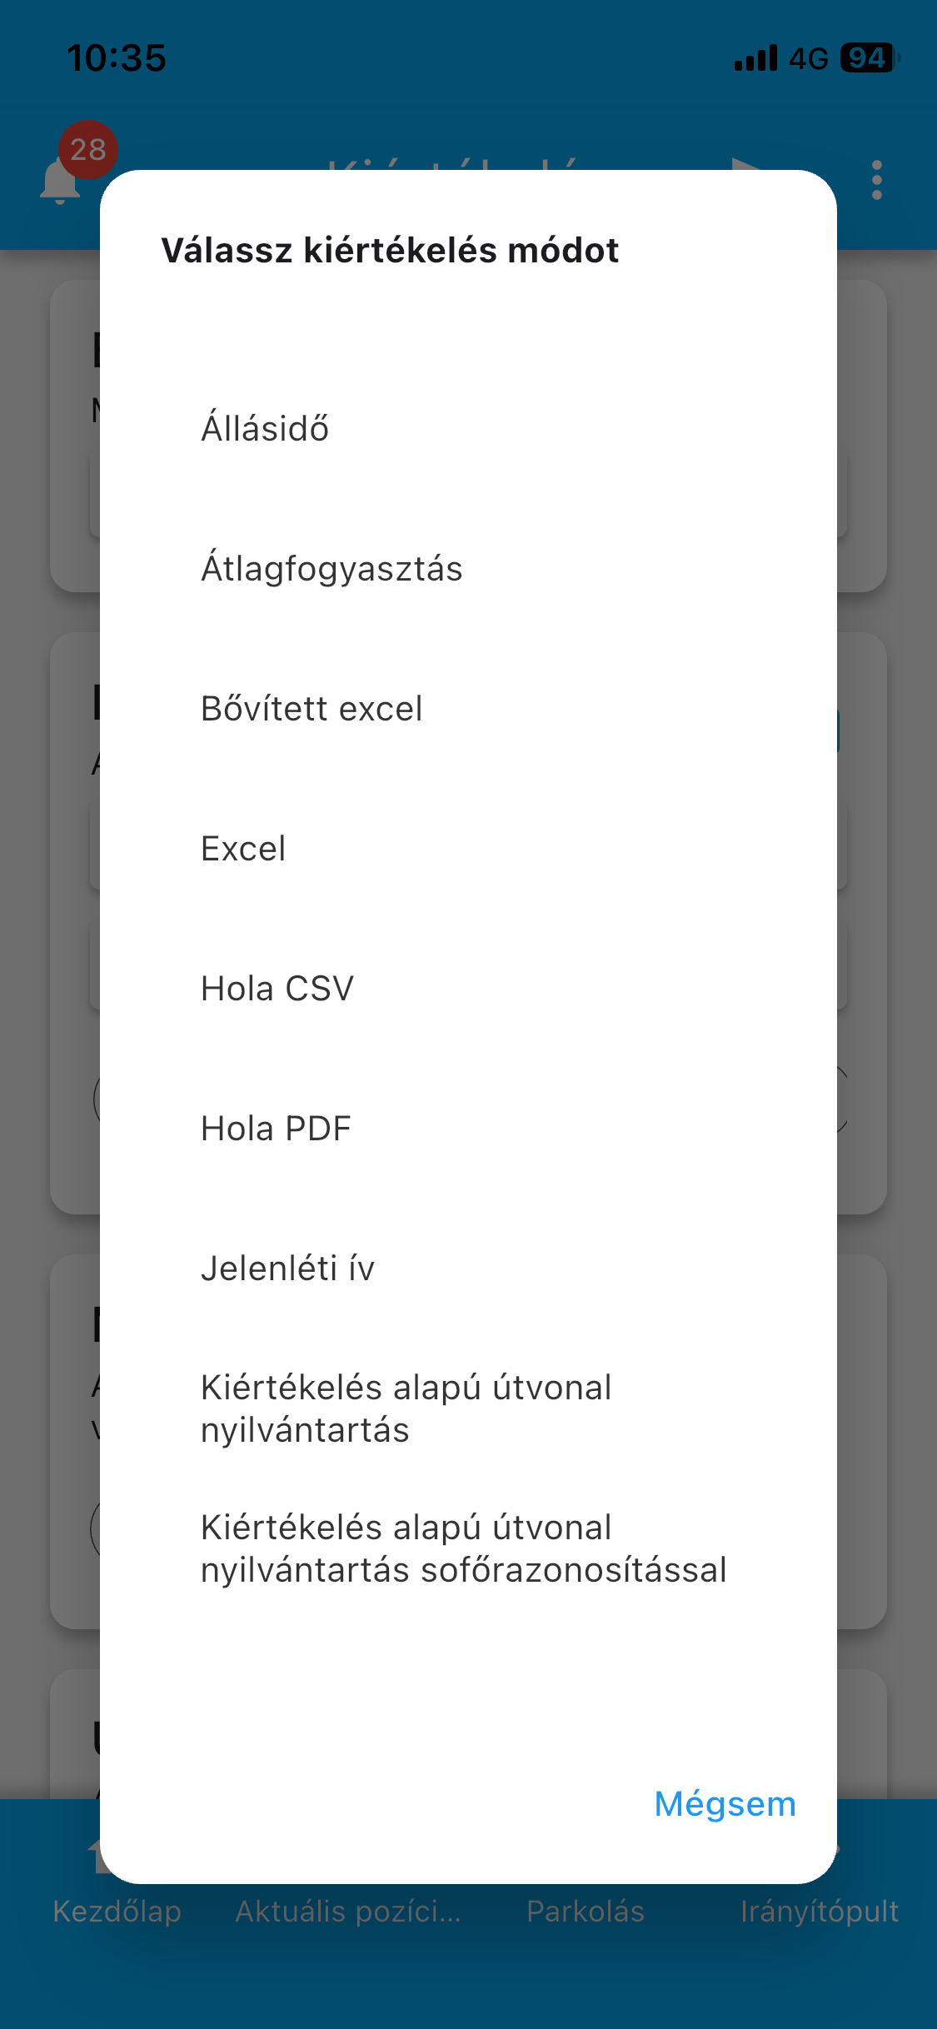Select the Hola PDF option
937x2029 pixels.
click(x=276, y=1129)
